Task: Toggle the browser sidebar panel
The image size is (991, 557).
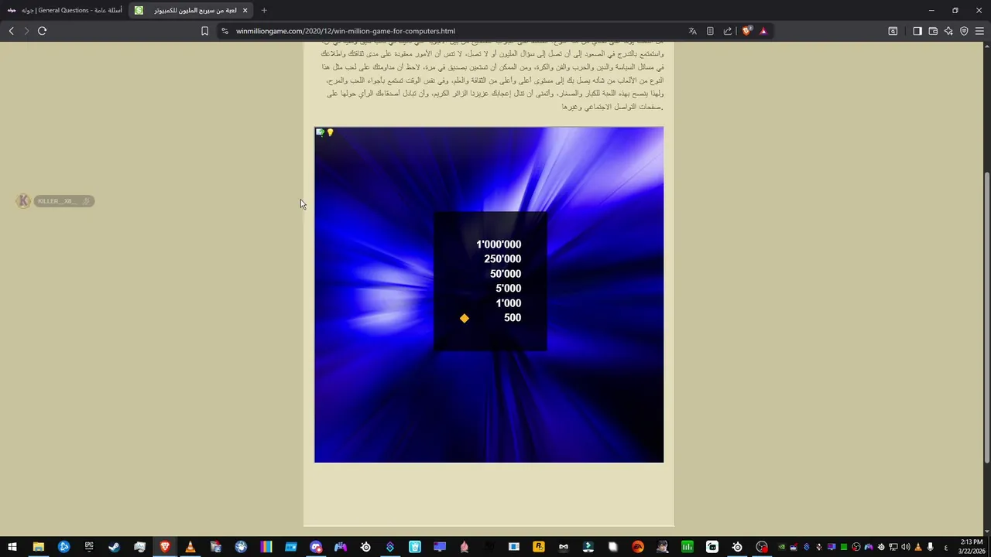Action: [x=917, y=31]
